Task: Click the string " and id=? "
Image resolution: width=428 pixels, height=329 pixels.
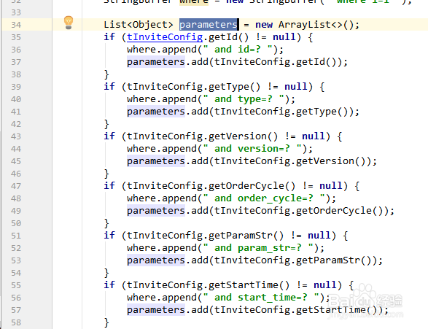Action: [x=238, y=50]
